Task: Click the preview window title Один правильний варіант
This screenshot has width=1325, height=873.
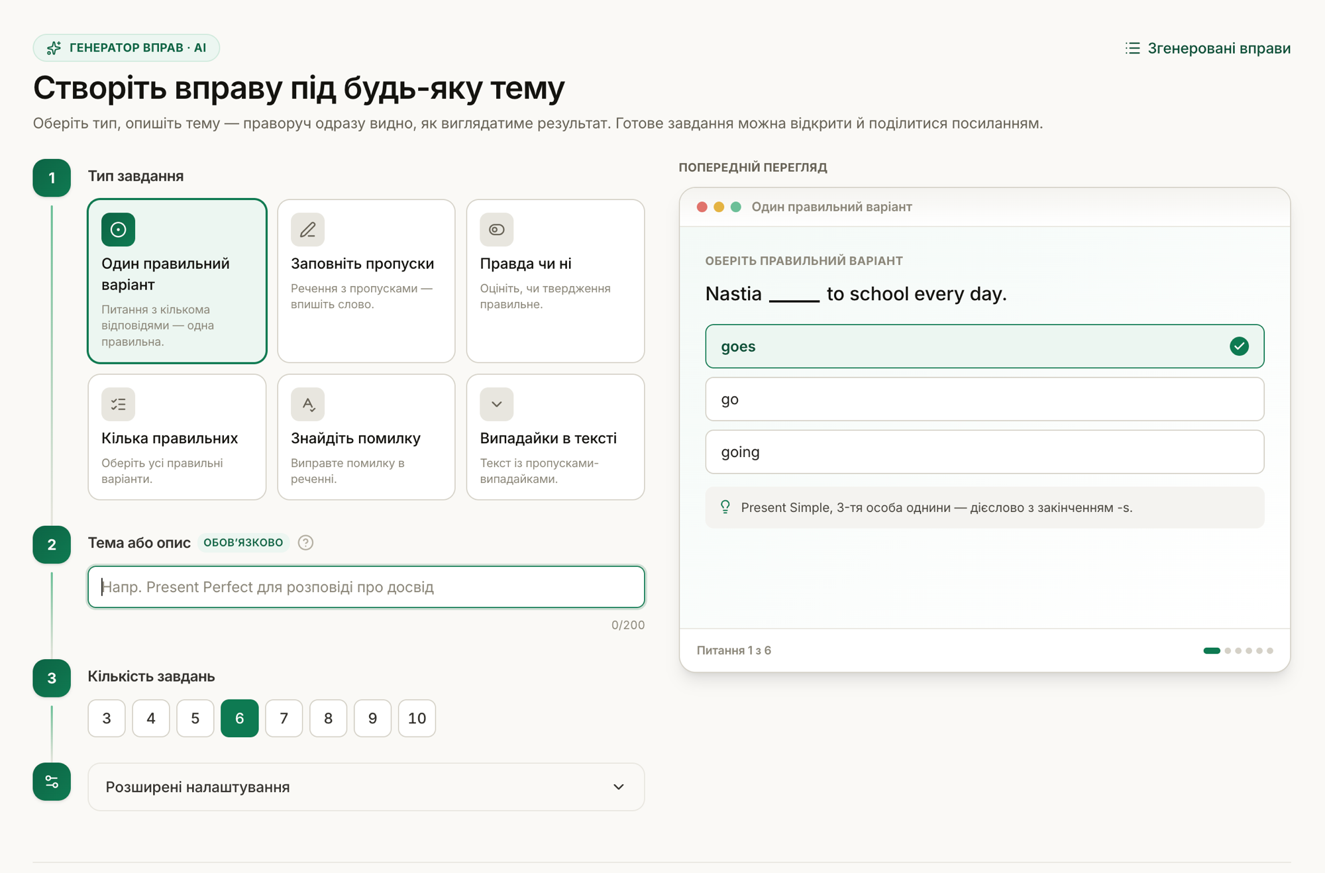Action: (832, 207)
